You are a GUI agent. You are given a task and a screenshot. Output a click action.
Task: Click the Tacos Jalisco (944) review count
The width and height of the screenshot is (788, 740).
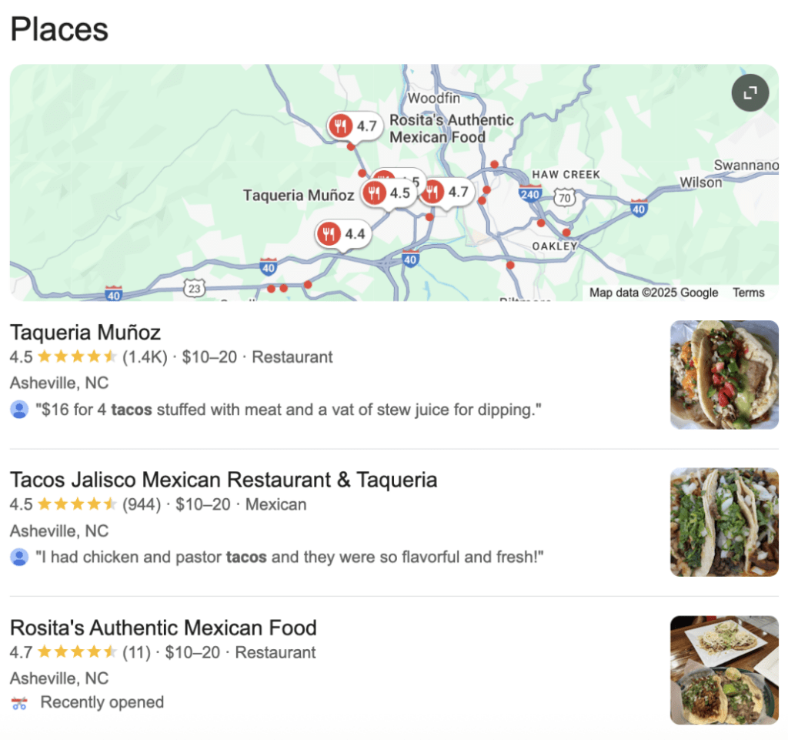tap(142, 505)
